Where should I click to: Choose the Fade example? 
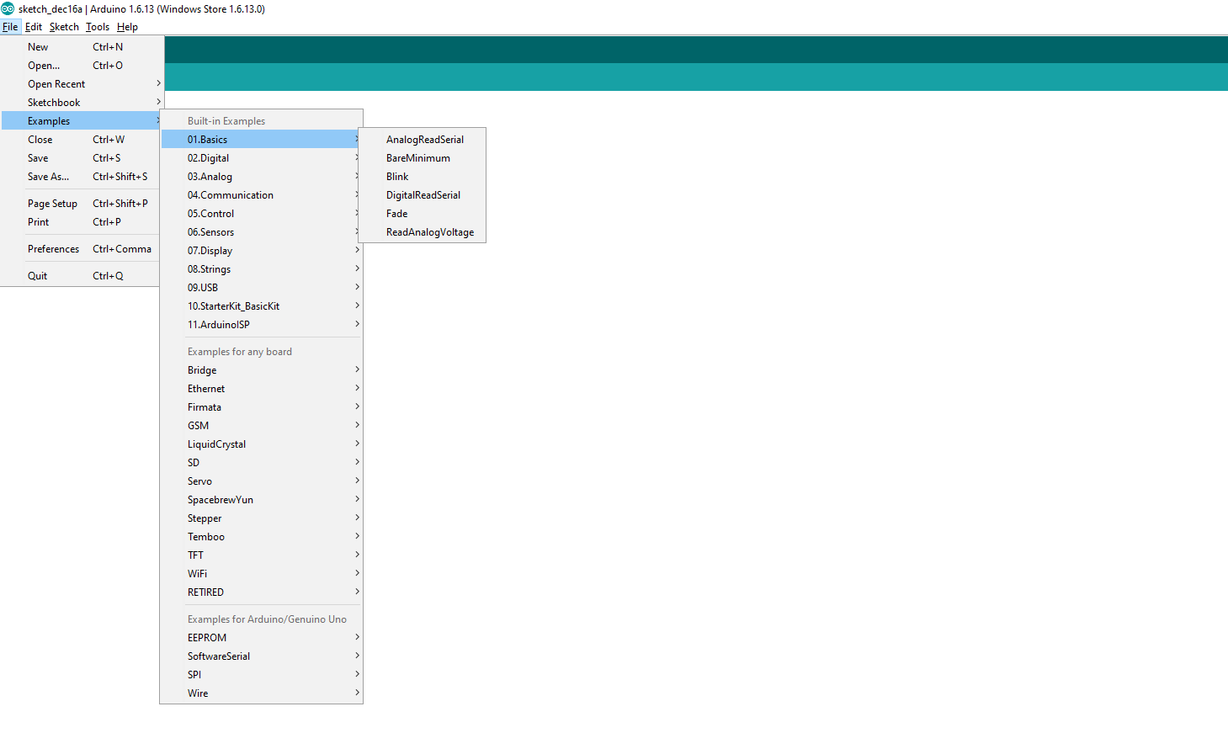pyautogui.click(x=396, y=214)
